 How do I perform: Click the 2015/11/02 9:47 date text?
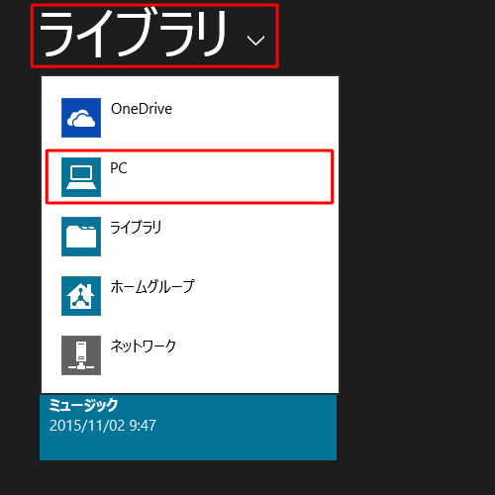(103, 426)
